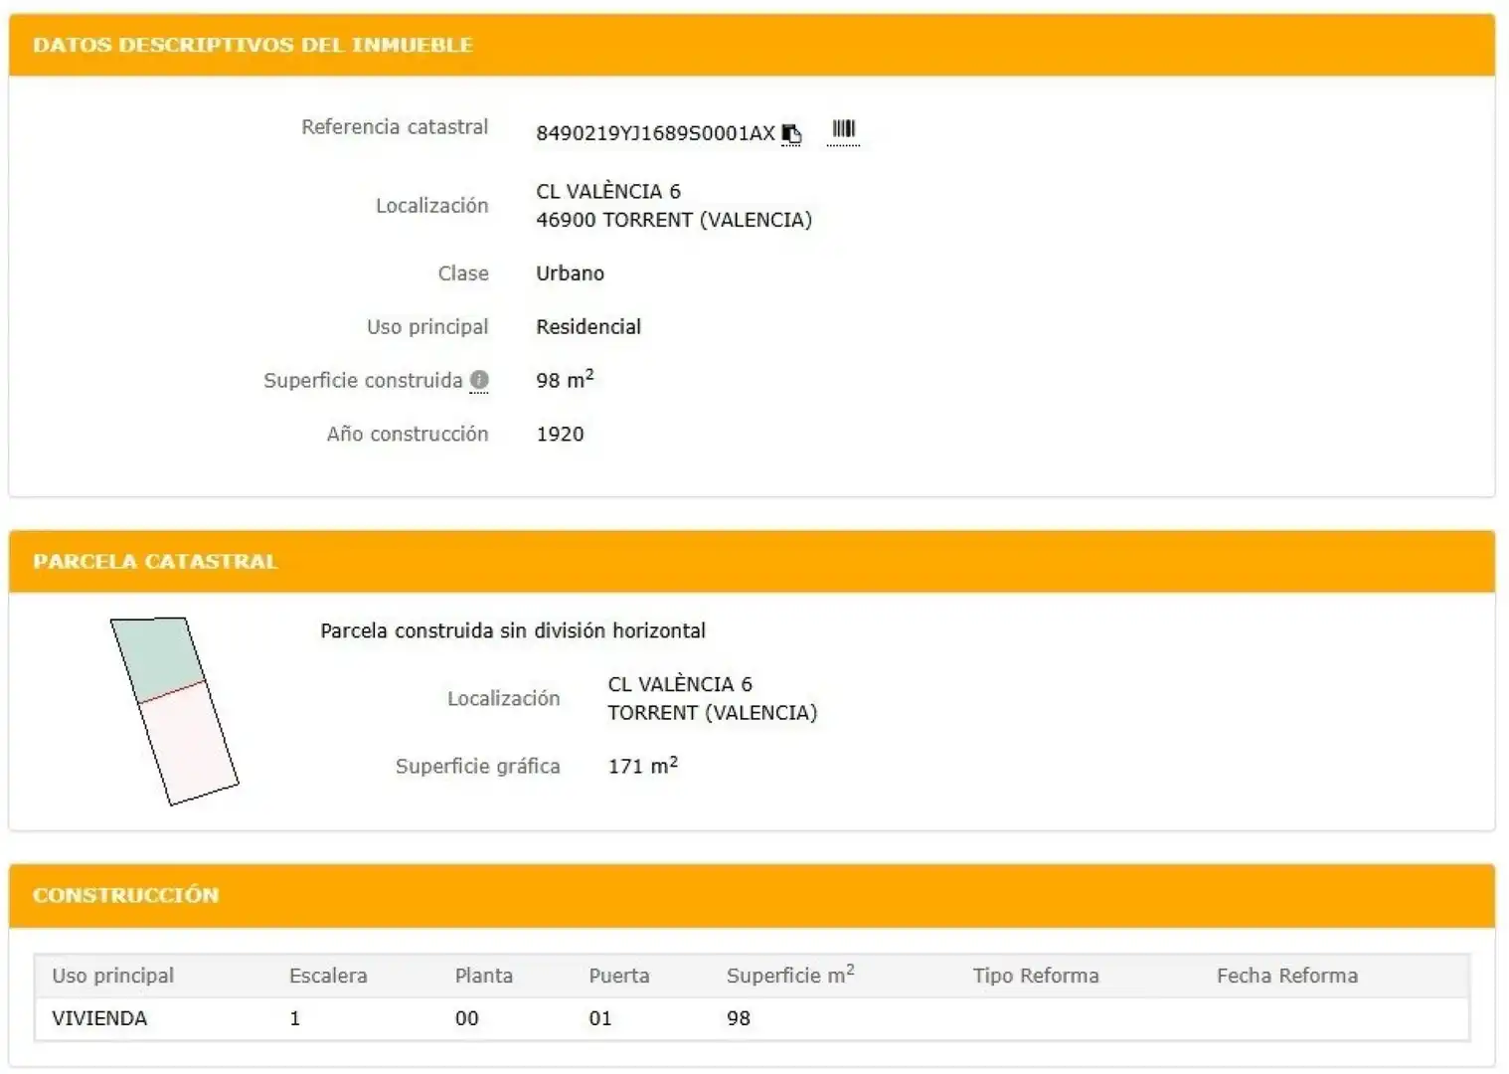
Task: Copy the cadastral reference with the copy icon
Action: click(791, 133)
